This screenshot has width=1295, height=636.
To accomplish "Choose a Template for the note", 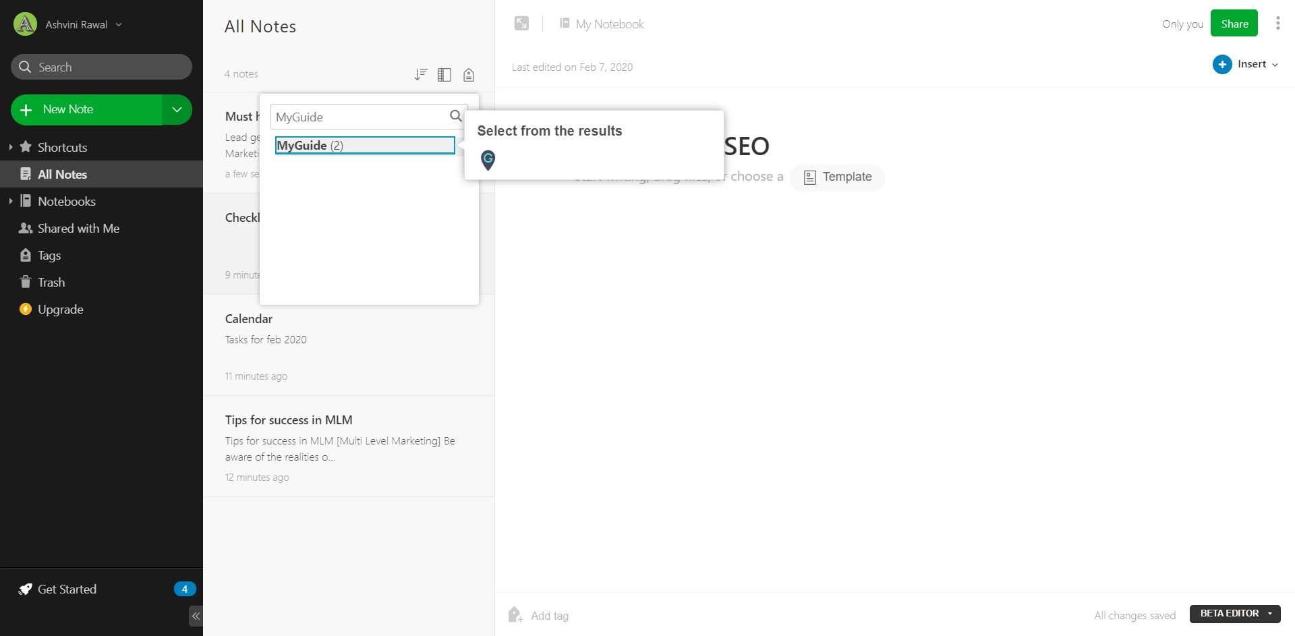I will tap(838, 177).
